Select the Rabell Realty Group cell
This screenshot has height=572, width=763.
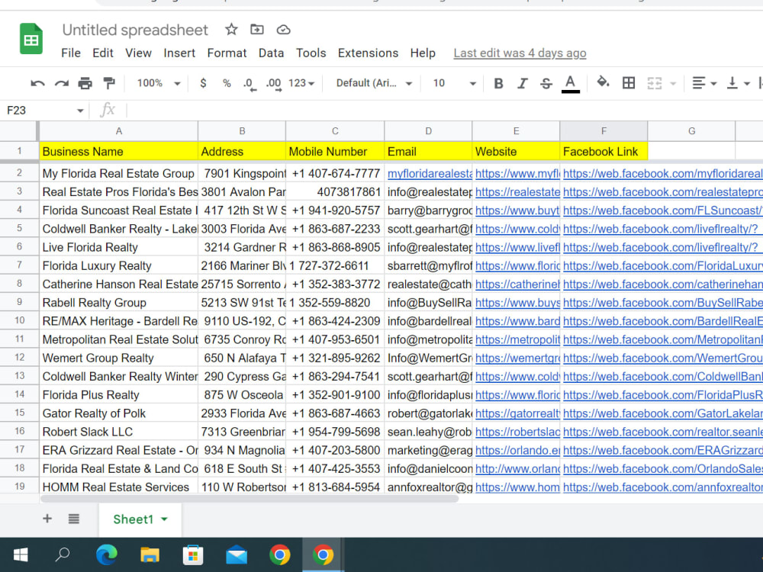pyautogui.click(x=119, y=303)
